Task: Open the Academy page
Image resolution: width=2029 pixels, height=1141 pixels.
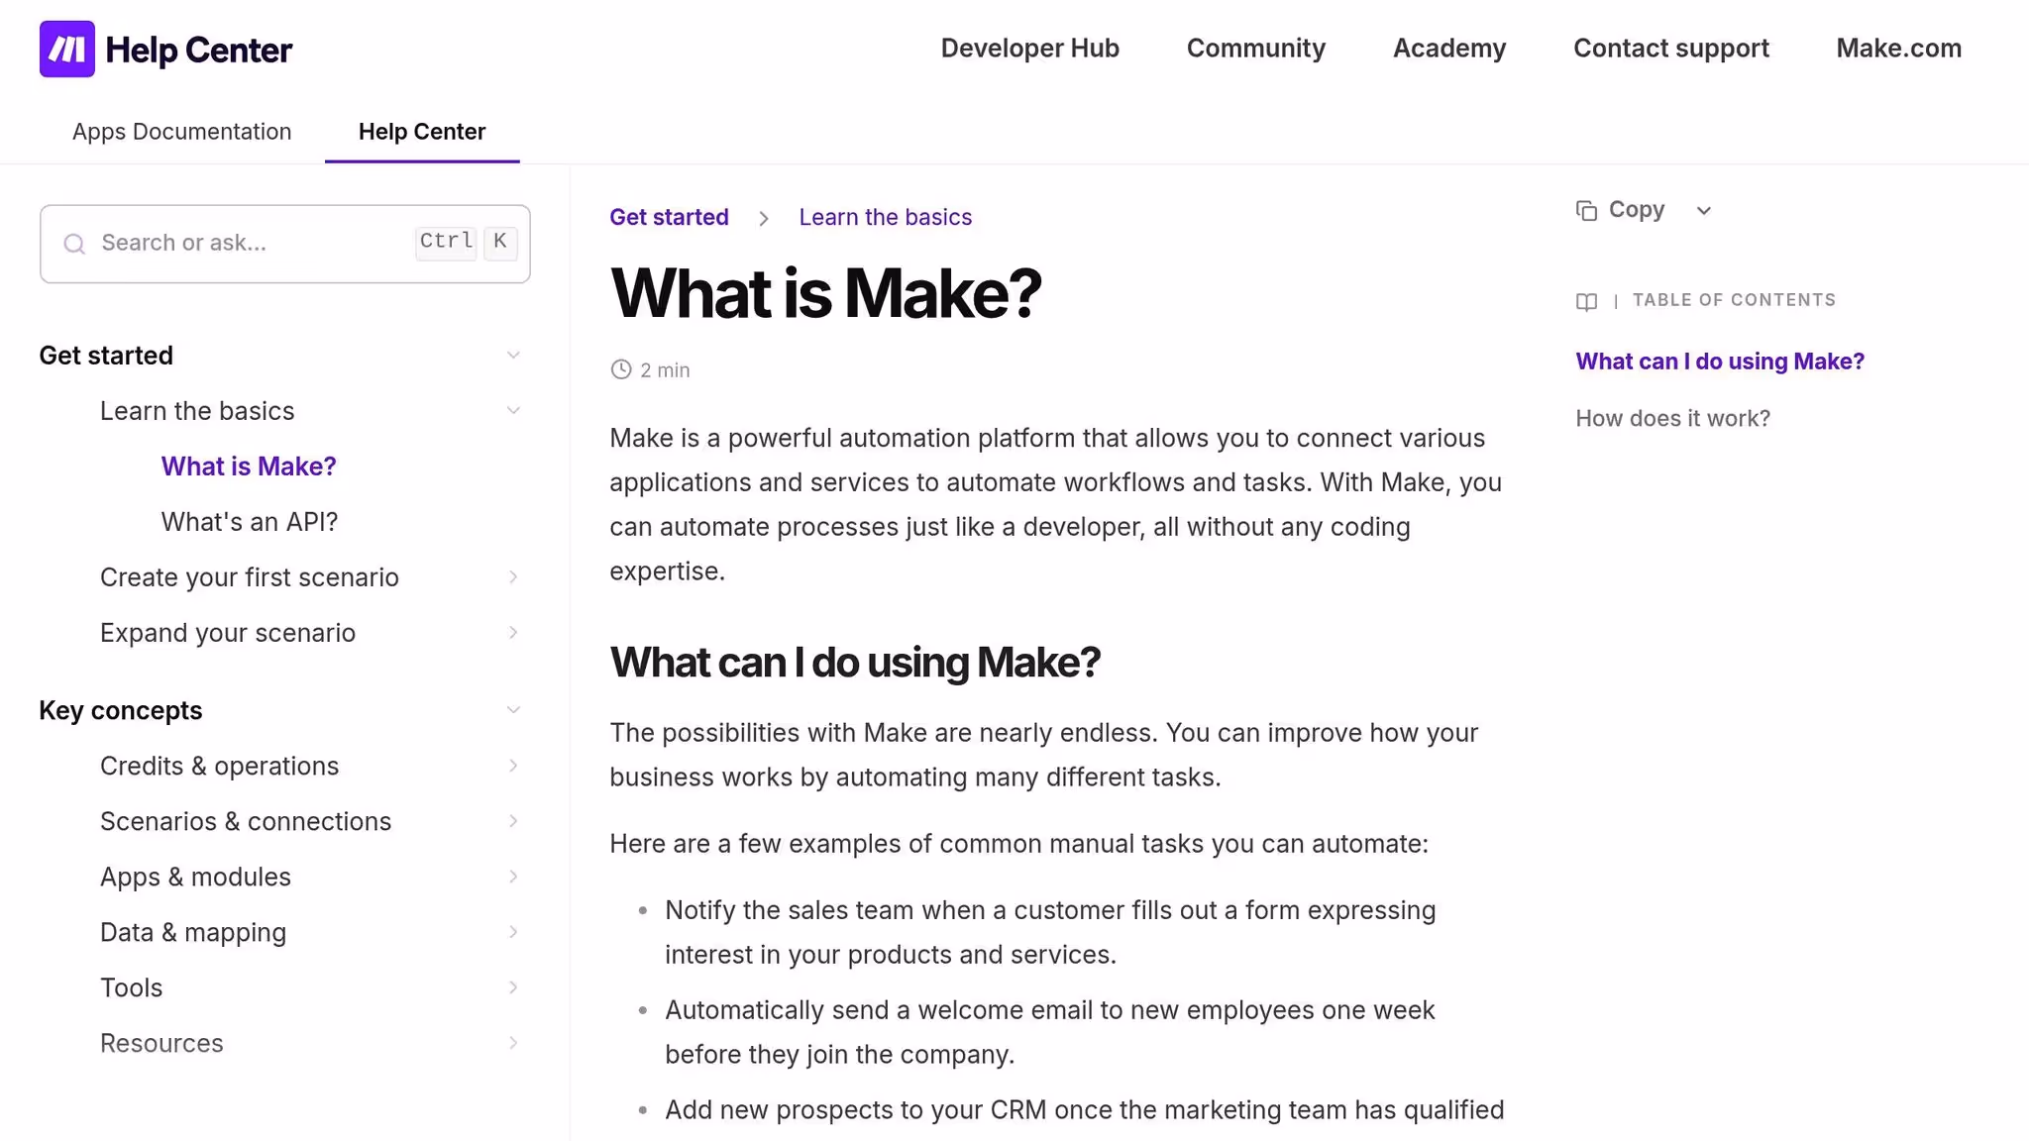Action: 1448,48
